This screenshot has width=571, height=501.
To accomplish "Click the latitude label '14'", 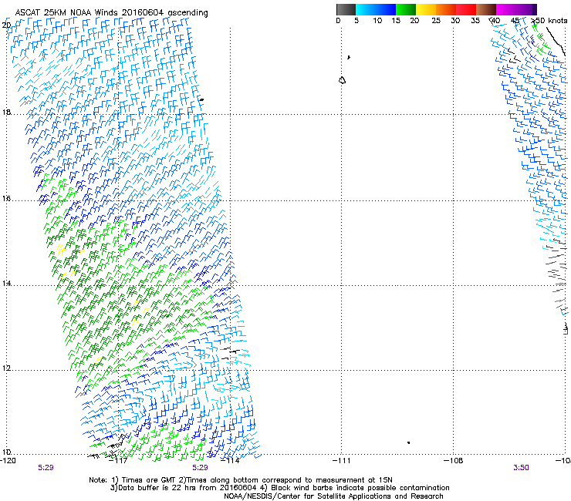I will click(6, 284).
